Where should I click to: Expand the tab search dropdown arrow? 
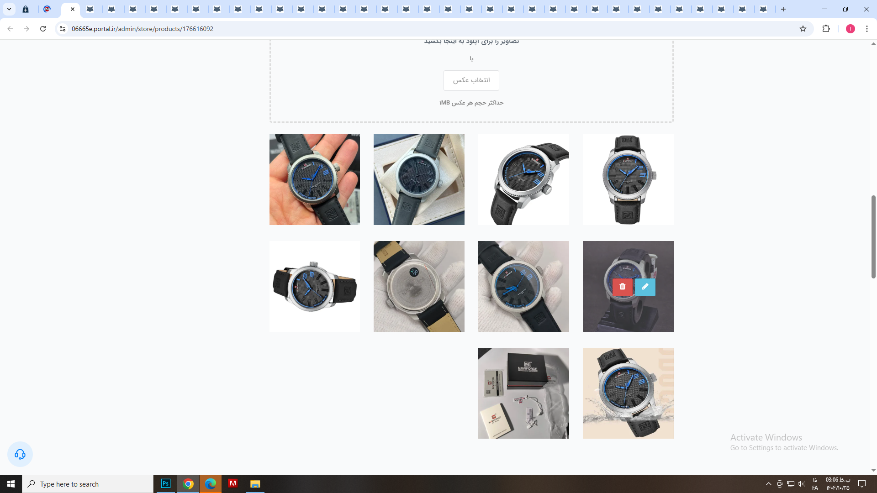coord(9,9)
